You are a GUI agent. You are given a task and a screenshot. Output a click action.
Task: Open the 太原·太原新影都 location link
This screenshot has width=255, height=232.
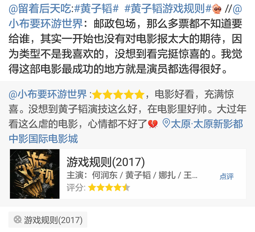point(207,124)
